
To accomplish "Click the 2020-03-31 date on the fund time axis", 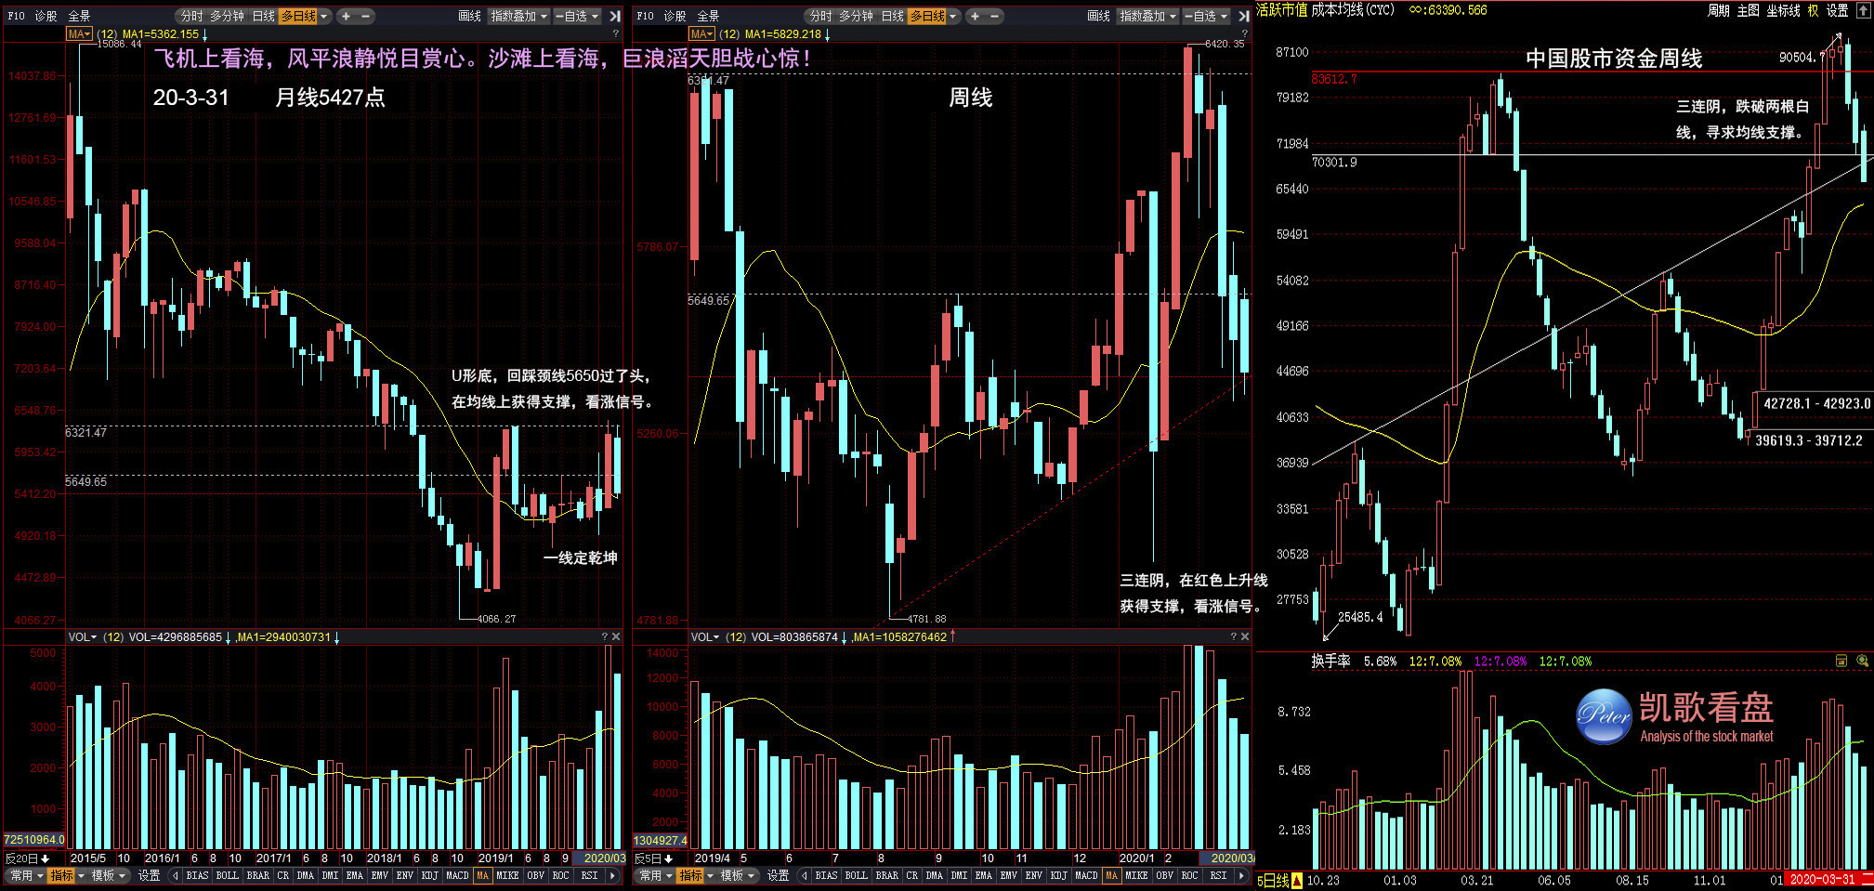I will coord(1822,880).
